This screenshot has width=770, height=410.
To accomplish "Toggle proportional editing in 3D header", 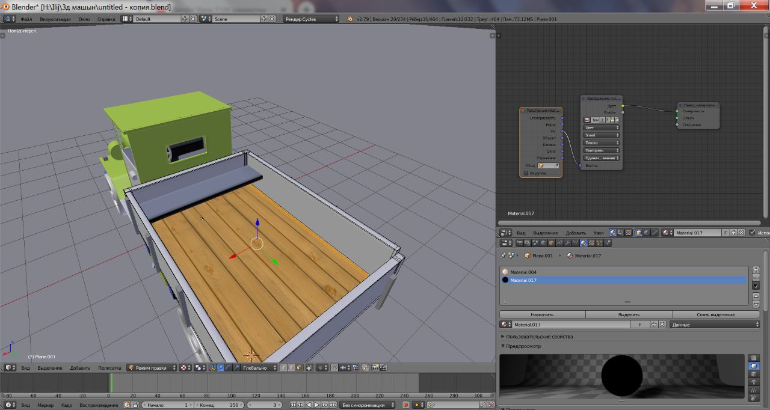I will tap(322, 368).
